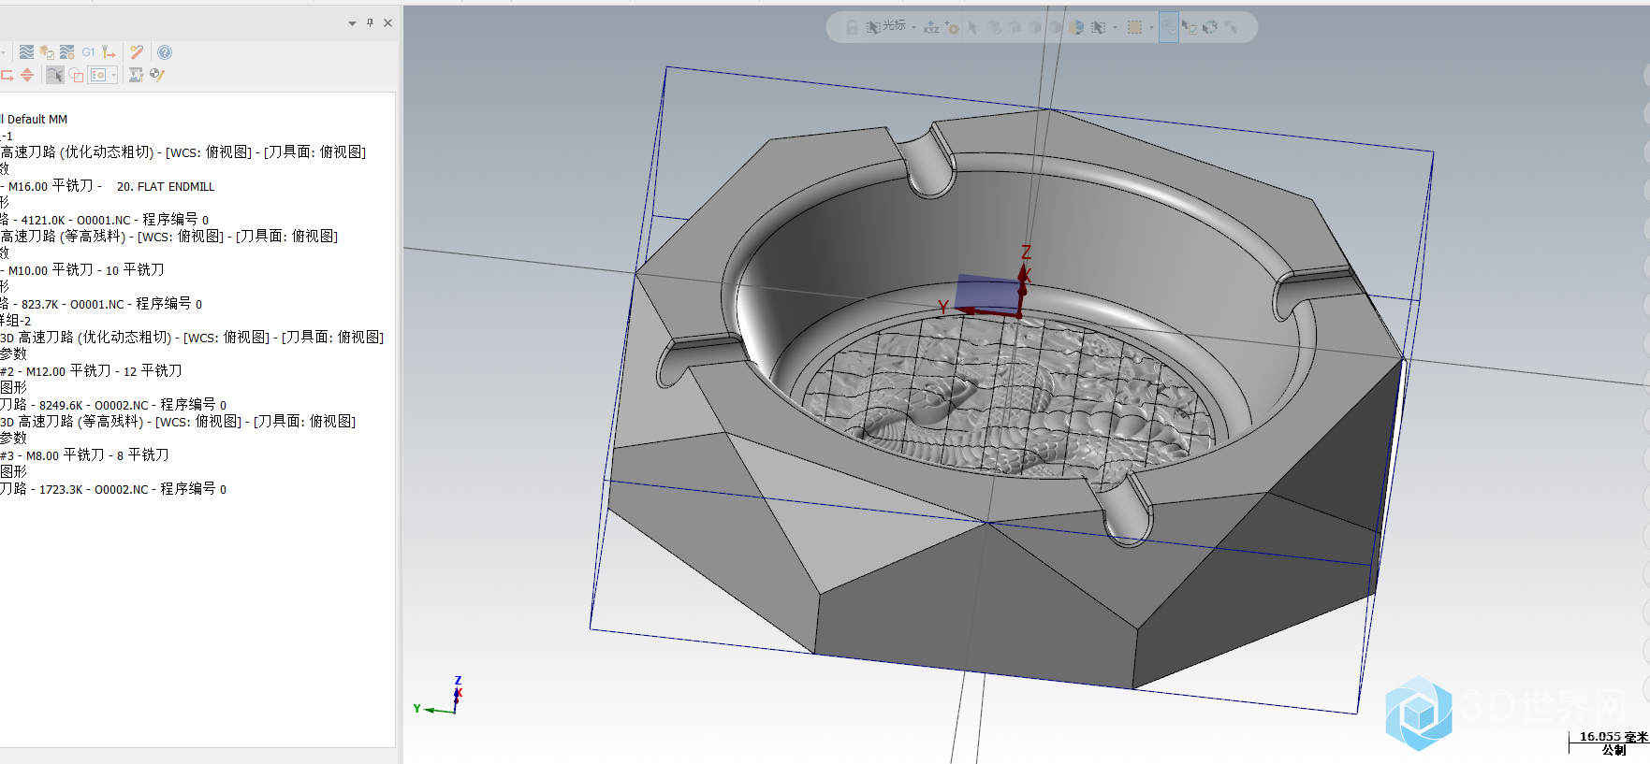Open the window selection mode dropdown arrow
Image resolution: width=1650 pixels, height=764 pixels.
tap(1115, 27)
